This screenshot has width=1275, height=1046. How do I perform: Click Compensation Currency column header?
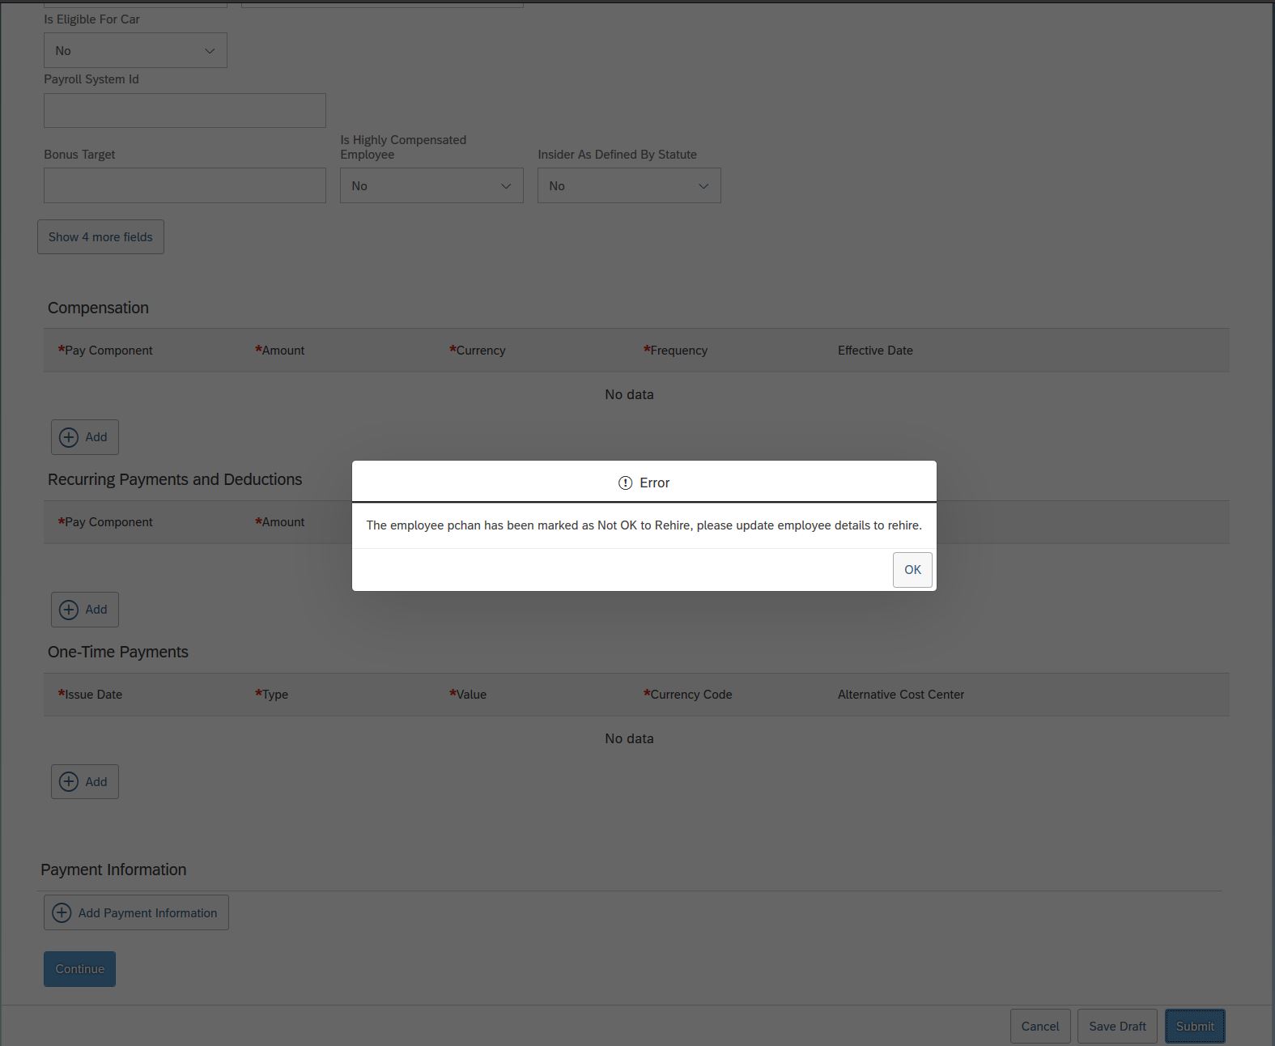[478, 351]
